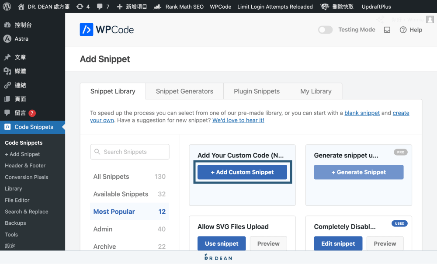Click the Add Custom Snippet button
The height and width of the screenshot is (264, 437).
(x=243, y=172)
